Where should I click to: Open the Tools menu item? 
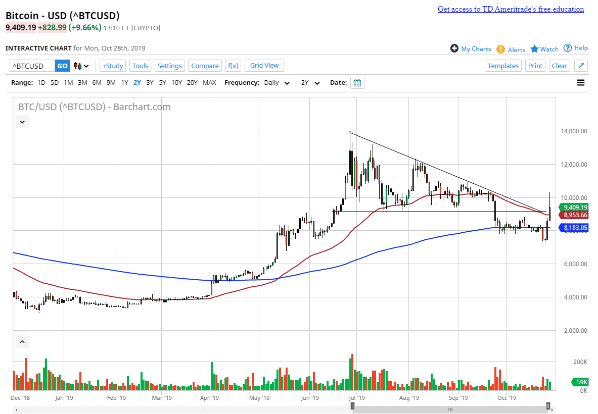coord(140,66)
